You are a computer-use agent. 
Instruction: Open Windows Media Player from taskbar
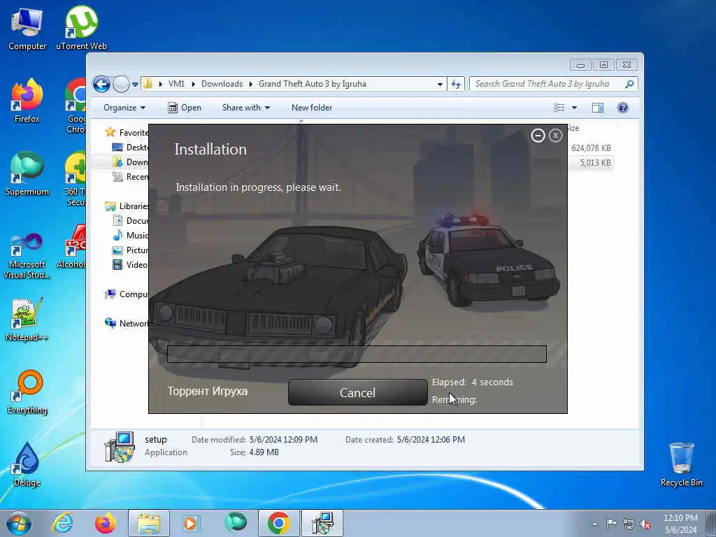click(x=190, y=523)
